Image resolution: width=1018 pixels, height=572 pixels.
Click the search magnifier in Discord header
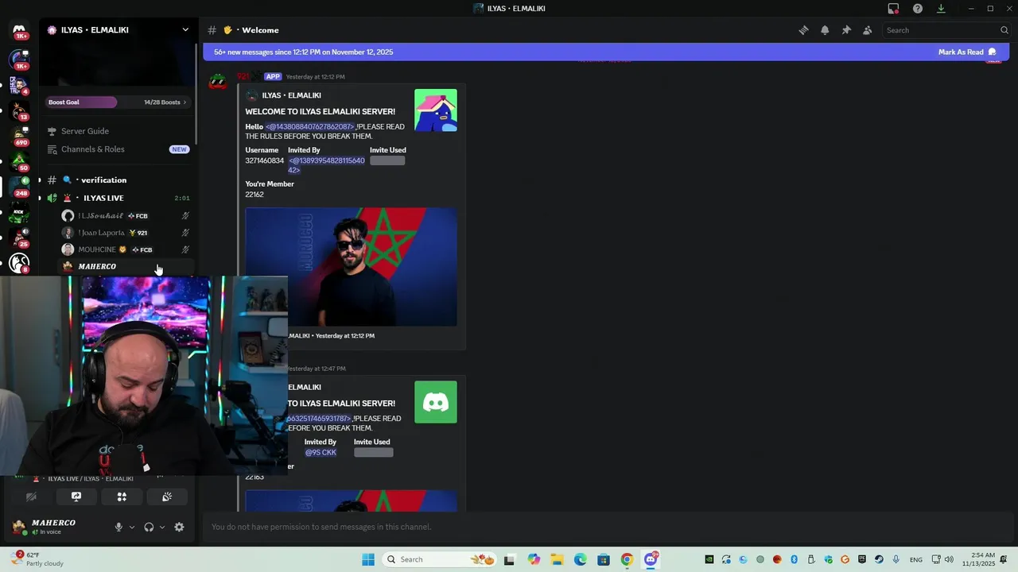(x=1004, y=30)
